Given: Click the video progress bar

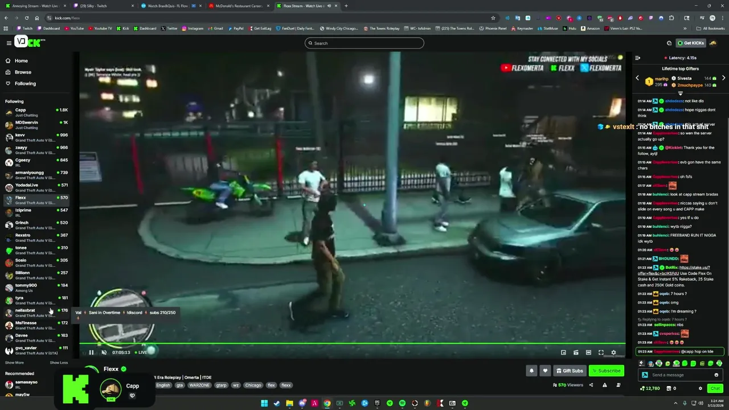Looking at the screenshot, I should [x=352, y=344].
